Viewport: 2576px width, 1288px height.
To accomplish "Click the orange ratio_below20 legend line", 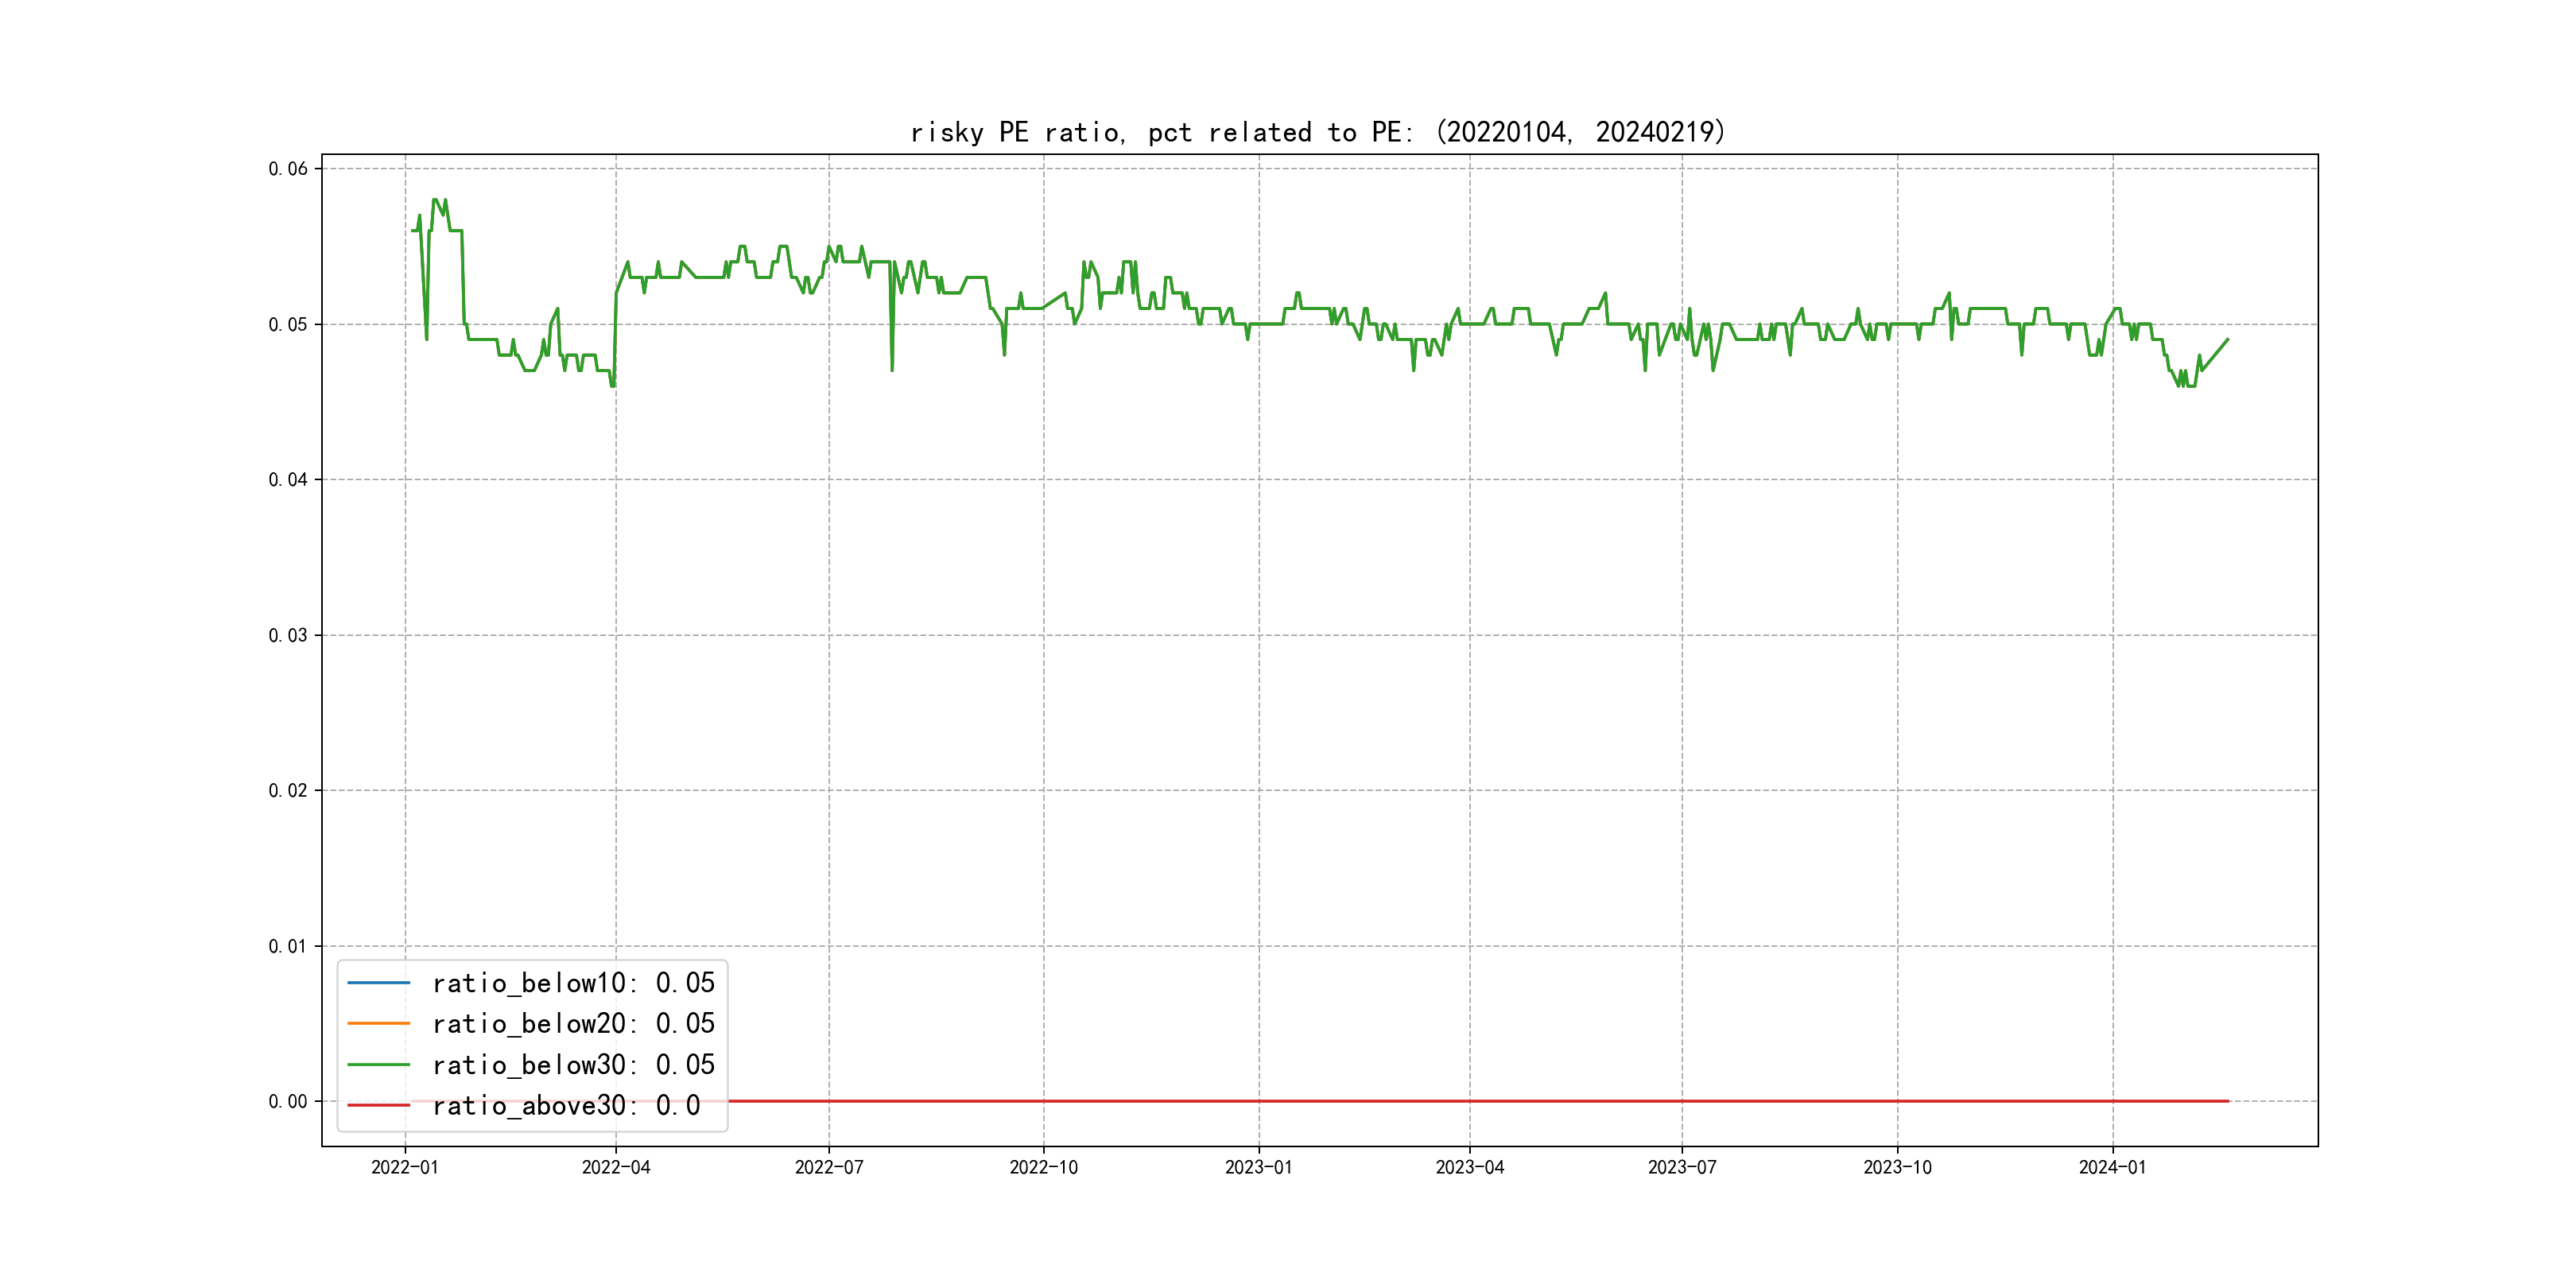I will (x=378, y=1023).
